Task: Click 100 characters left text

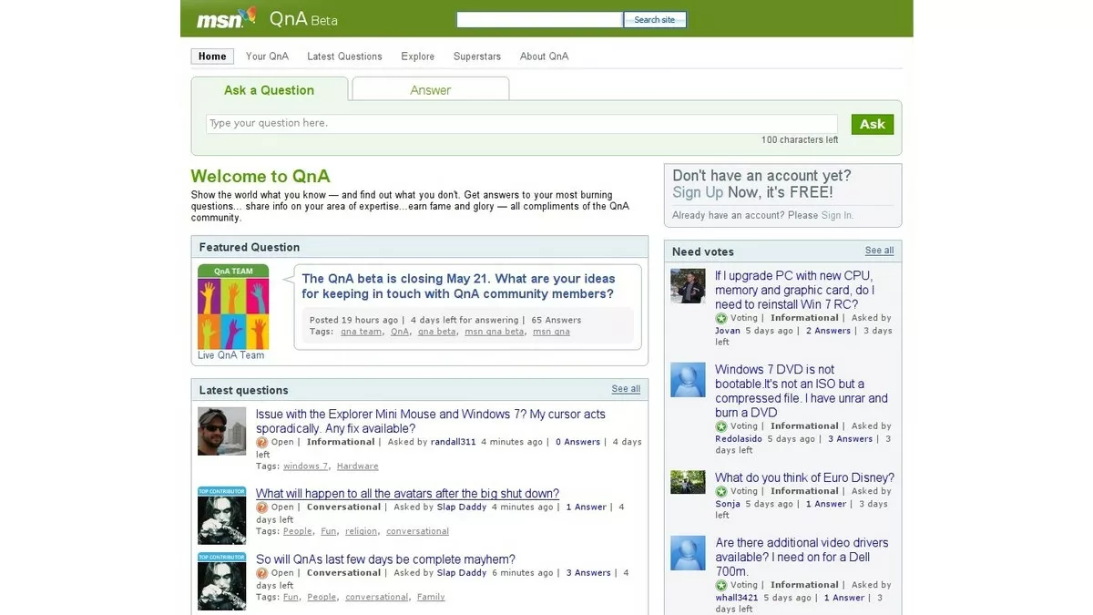Action: point(800,140)
